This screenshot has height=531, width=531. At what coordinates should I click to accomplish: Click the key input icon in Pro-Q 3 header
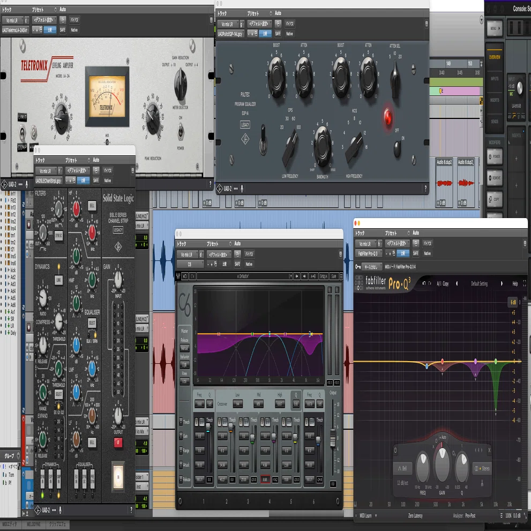coord(357,267)
